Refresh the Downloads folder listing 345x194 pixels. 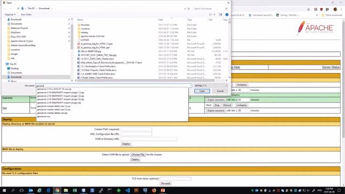click(x=189, y=9)
